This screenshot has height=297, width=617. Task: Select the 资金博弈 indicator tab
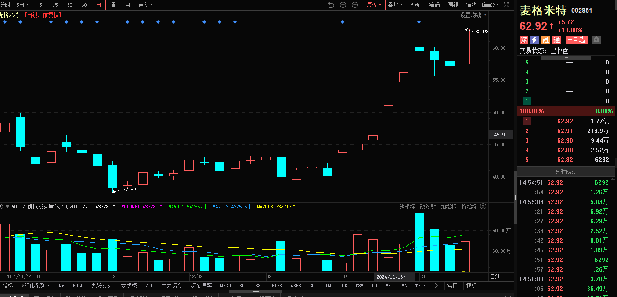(201, 286)
